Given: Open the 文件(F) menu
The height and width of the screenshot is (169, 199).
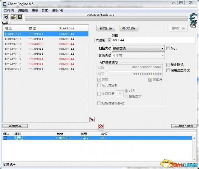Looking at the screenshot, I should tap(9, 10).
